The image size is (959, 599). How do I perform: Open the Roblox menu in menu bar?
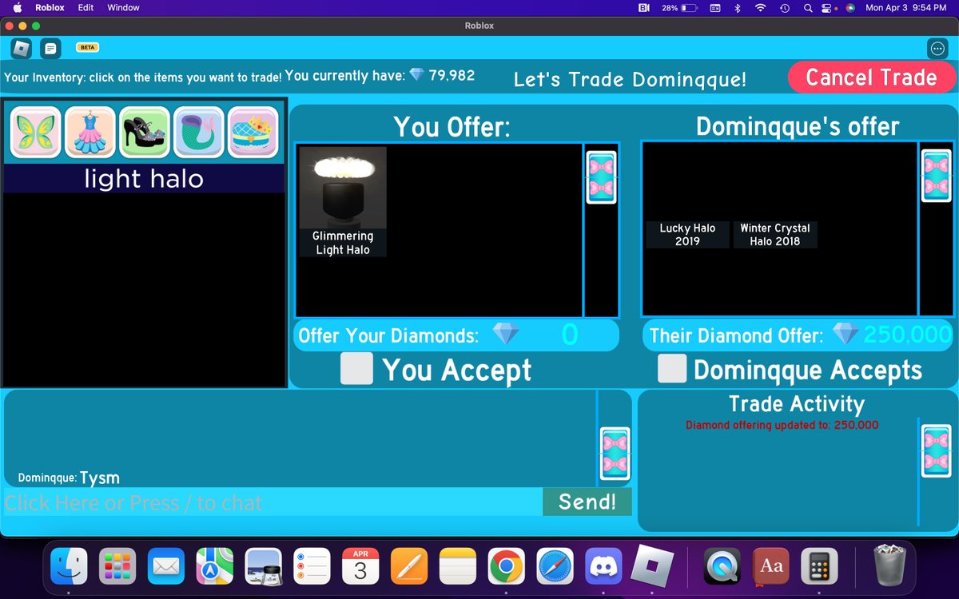pos(50,7)
